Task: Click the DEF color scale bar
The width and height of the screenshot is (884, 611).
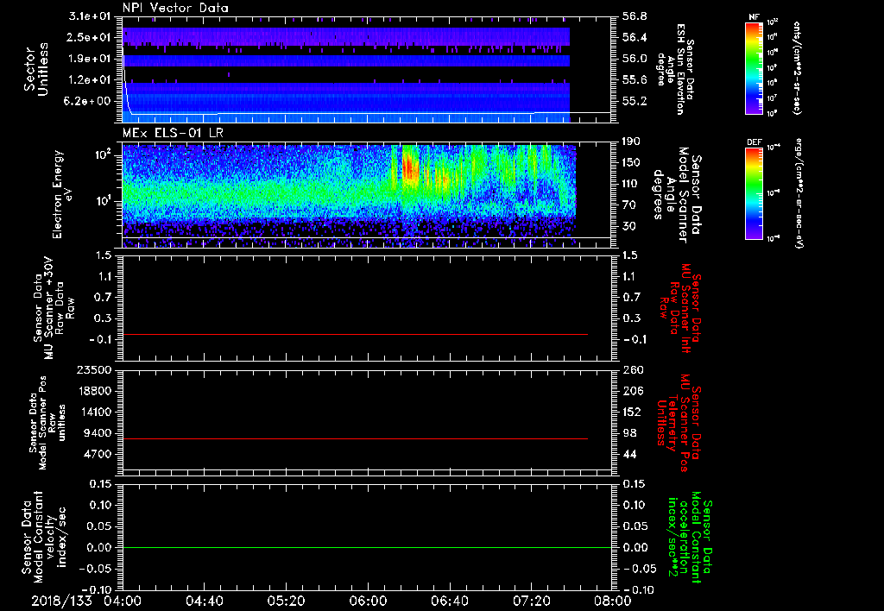Action: (754, 193)
